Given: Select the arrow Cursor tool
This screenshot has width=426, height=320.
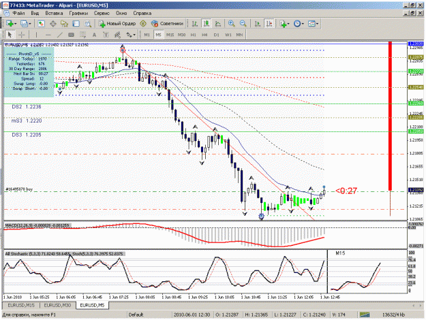Looking at the screenshot, I should tap(10, 35).
